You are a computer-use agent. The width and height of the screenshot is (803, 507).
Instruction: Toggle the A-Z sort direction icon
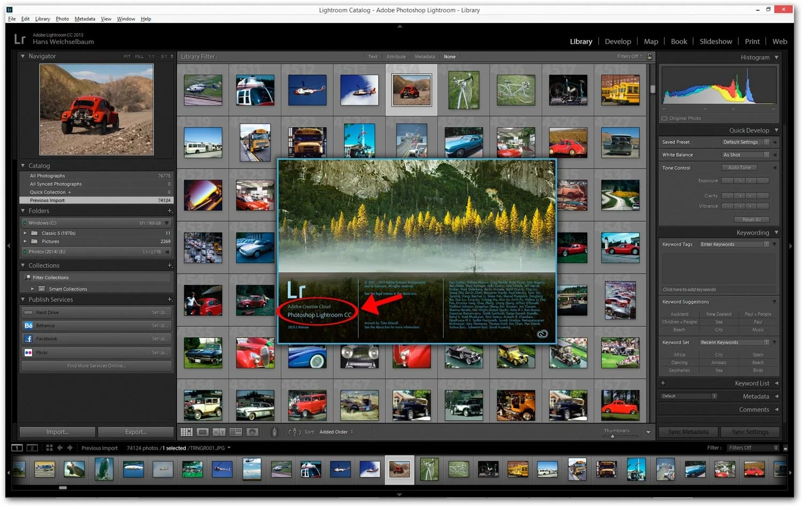coord(294,432)
